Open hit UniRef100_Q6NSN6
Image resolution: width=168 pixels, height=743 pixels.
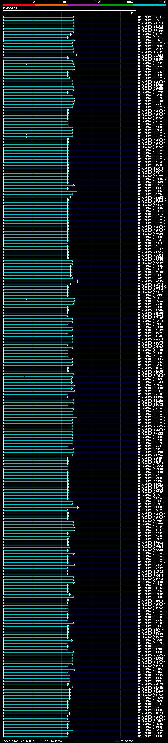(x=150, y=46)
